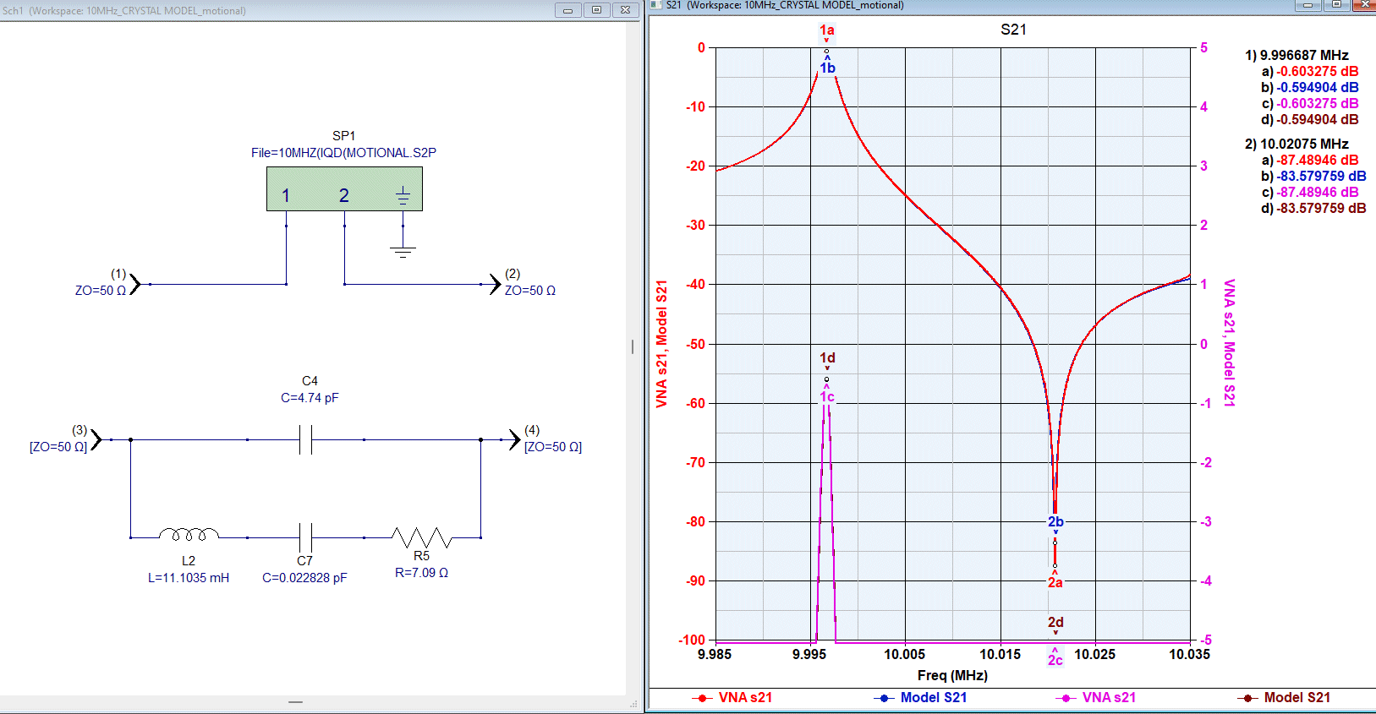Viewport: 1376px width, 714px height.
Task: Minimize the S21 graph window
Action: click(x=1307, y=5)
